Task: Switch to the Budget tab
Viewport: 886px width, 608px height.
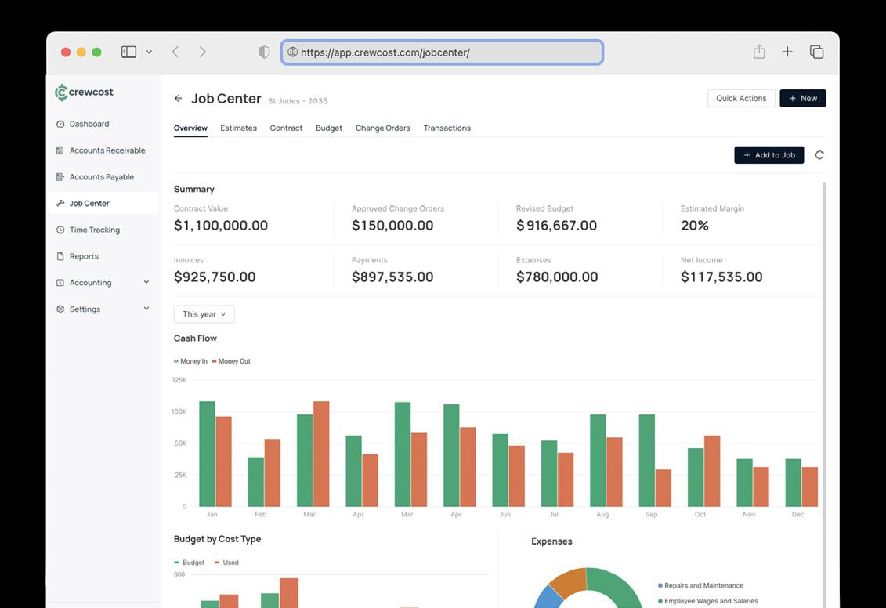Action: 329,128
